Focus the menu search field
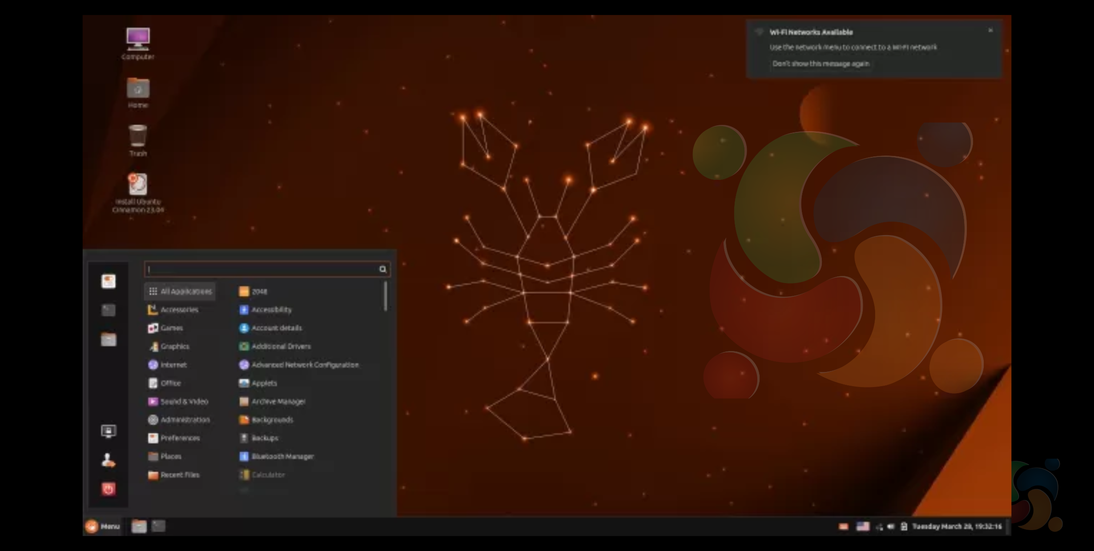Image resolution: width=1094 pixels, height=551 pixels. click(267, 269)
